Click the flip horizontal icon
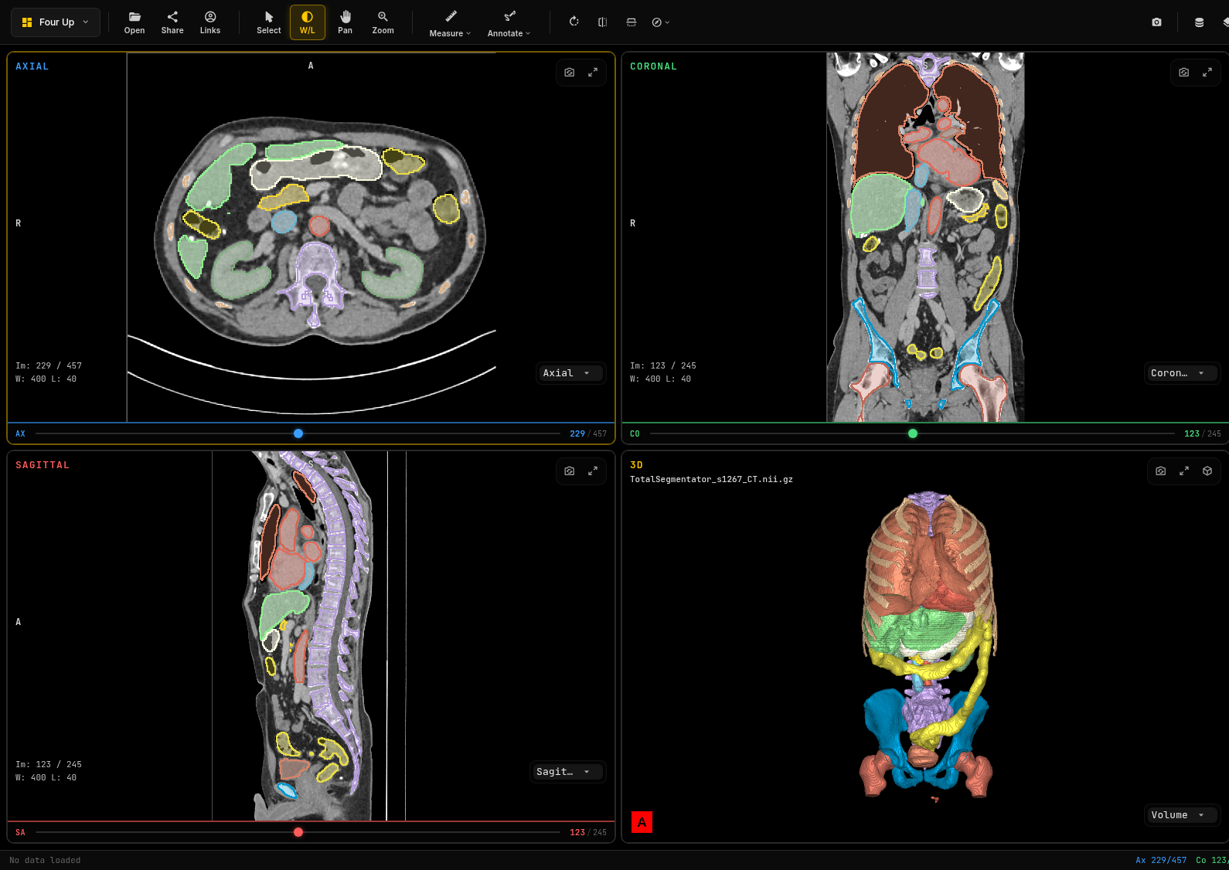 (603, 22)
